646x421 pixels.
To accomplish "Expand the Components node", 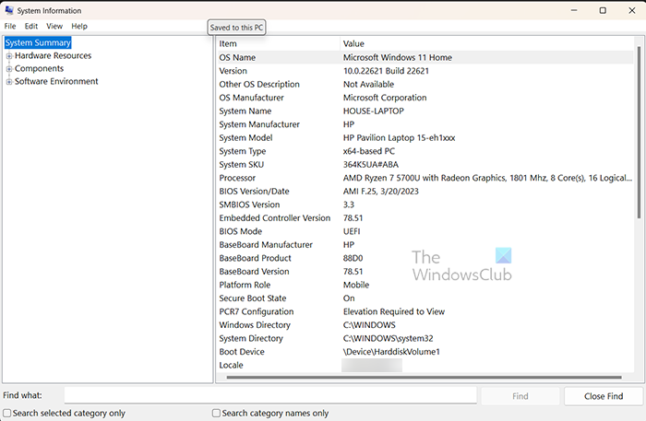I will click(x=9, y=69).
